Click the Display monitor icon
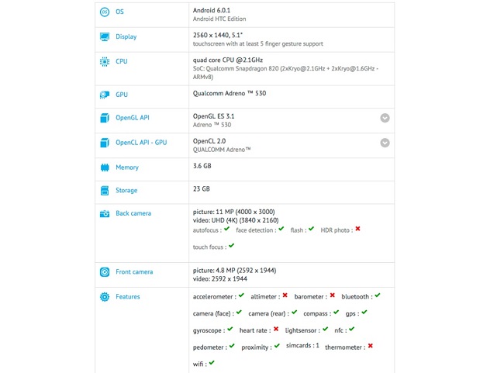 [104, 36]
